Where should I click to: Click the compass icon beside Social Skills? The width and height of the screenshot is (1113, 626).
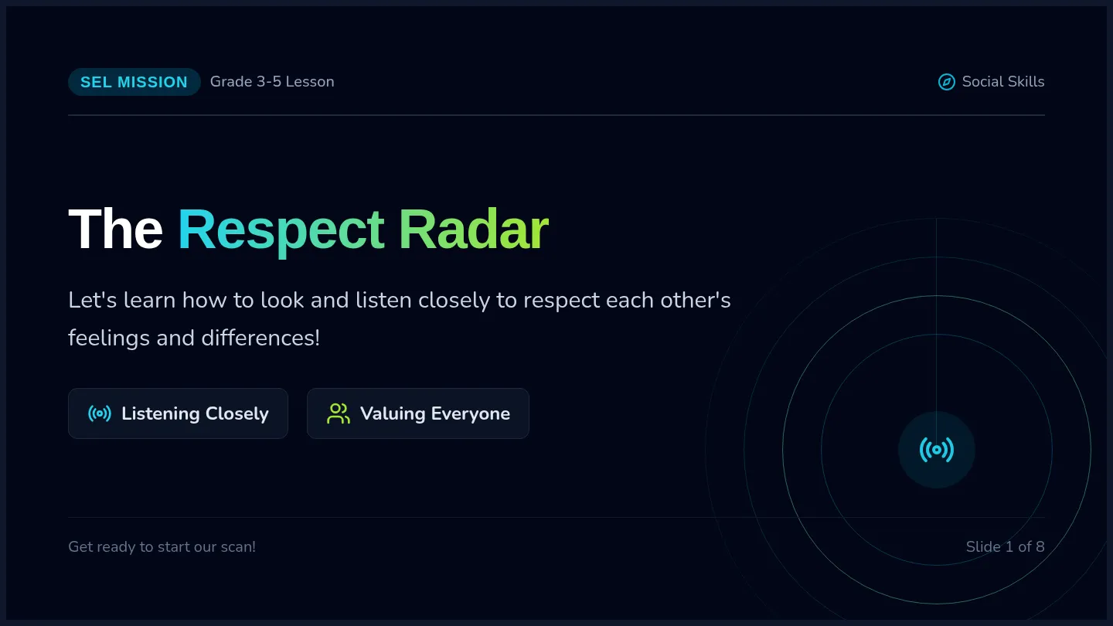(946, 82)
